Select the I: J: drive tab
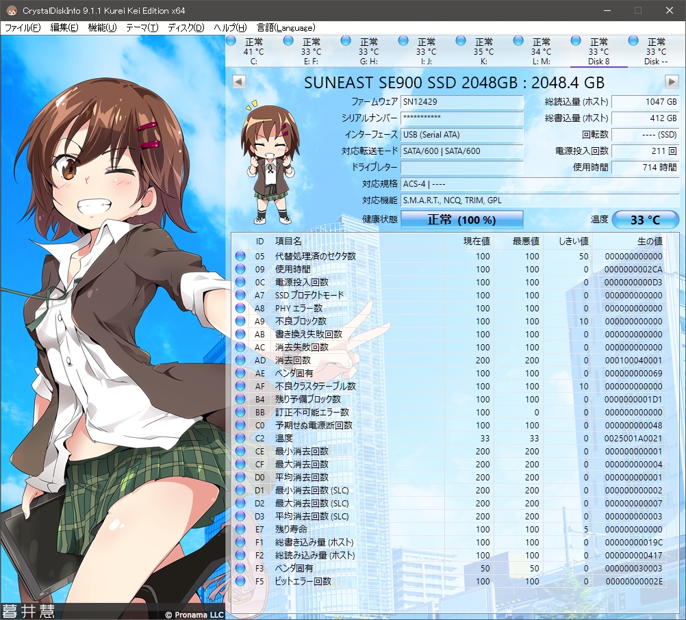Viewport: 686px width, 620px height. (426, 51)
